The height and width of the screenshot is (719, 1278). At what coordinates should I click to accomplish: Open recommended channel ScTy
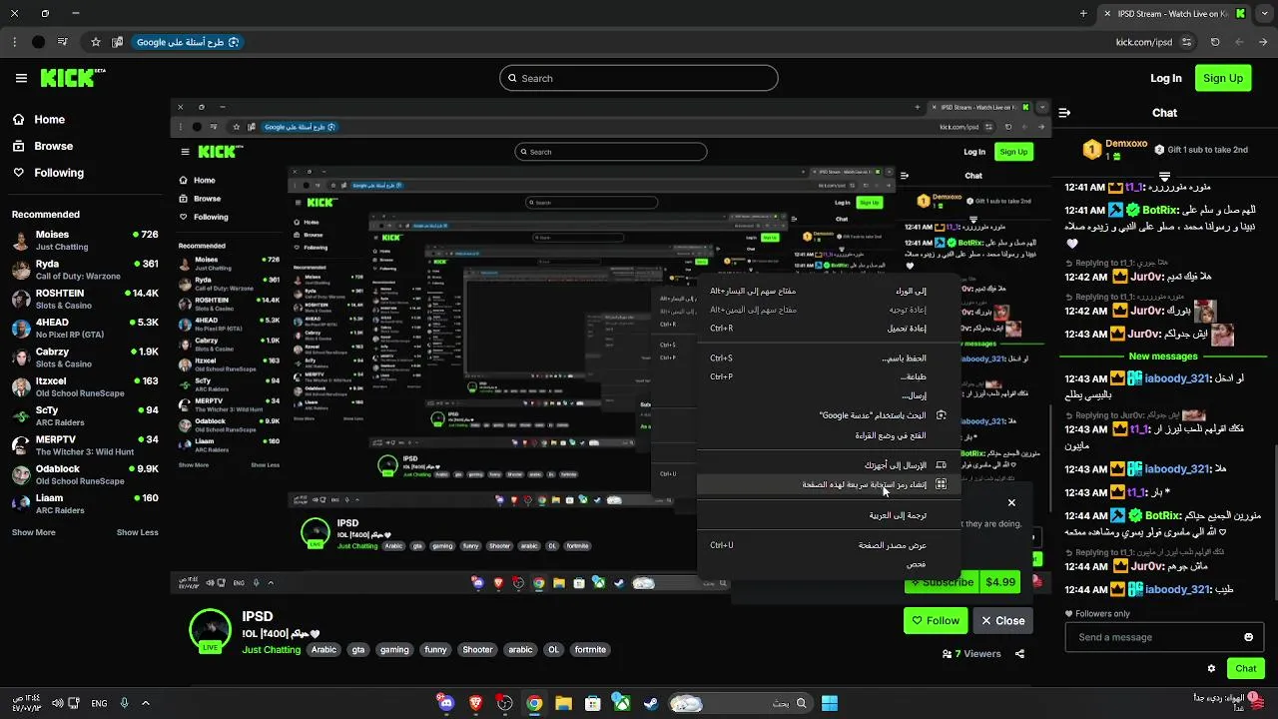point(85,415)
